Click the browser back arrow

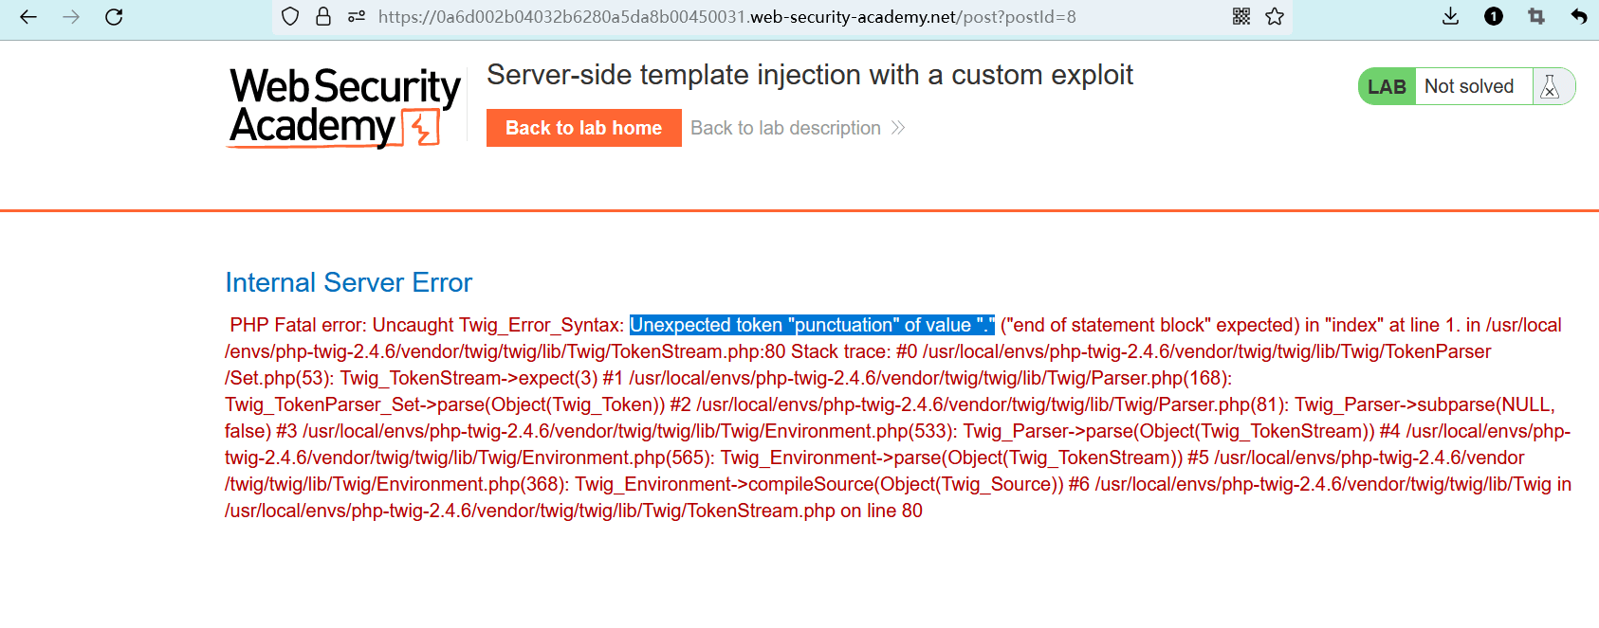click(x=28, y=17)
